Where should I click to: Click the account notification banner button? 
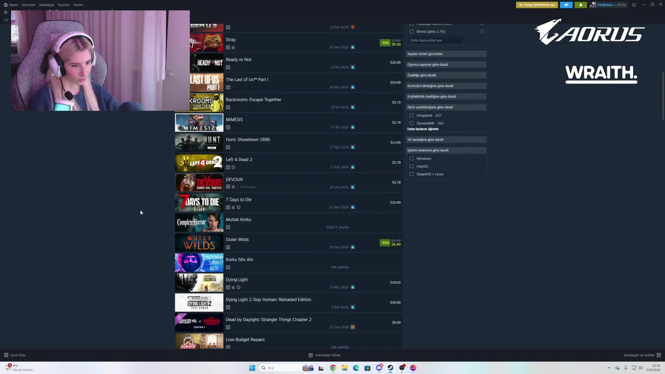click(537, 5)
